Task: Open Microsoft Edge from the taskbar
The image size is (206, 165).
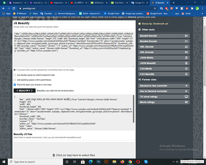Action: [x=91, y=162]
